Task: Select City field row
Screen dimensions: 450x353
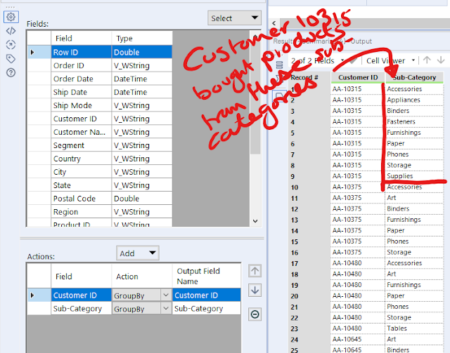Action: point(100,172)
